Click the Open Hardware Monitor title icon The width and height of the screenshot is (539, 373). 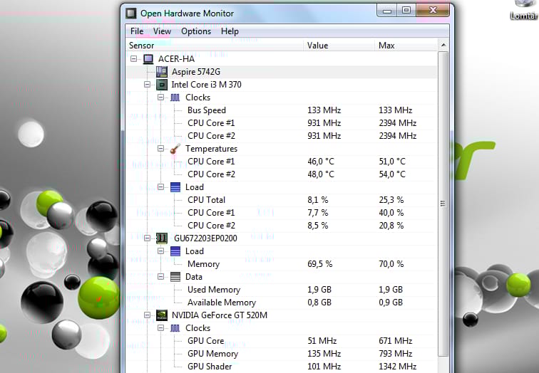(x=130, y=14)
